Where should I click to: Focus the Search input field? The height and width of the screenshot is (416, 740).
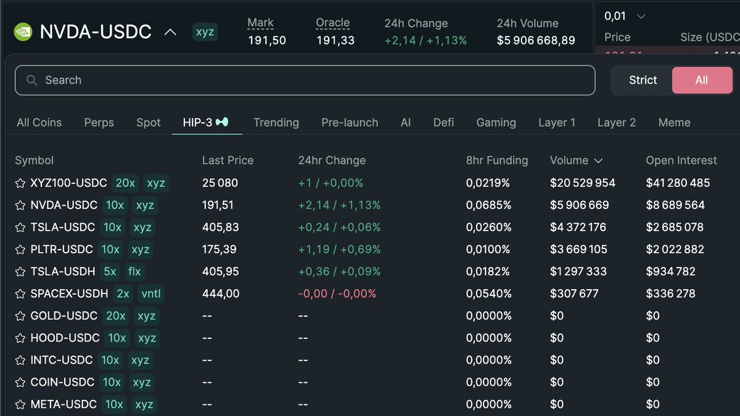click(305, 80)
